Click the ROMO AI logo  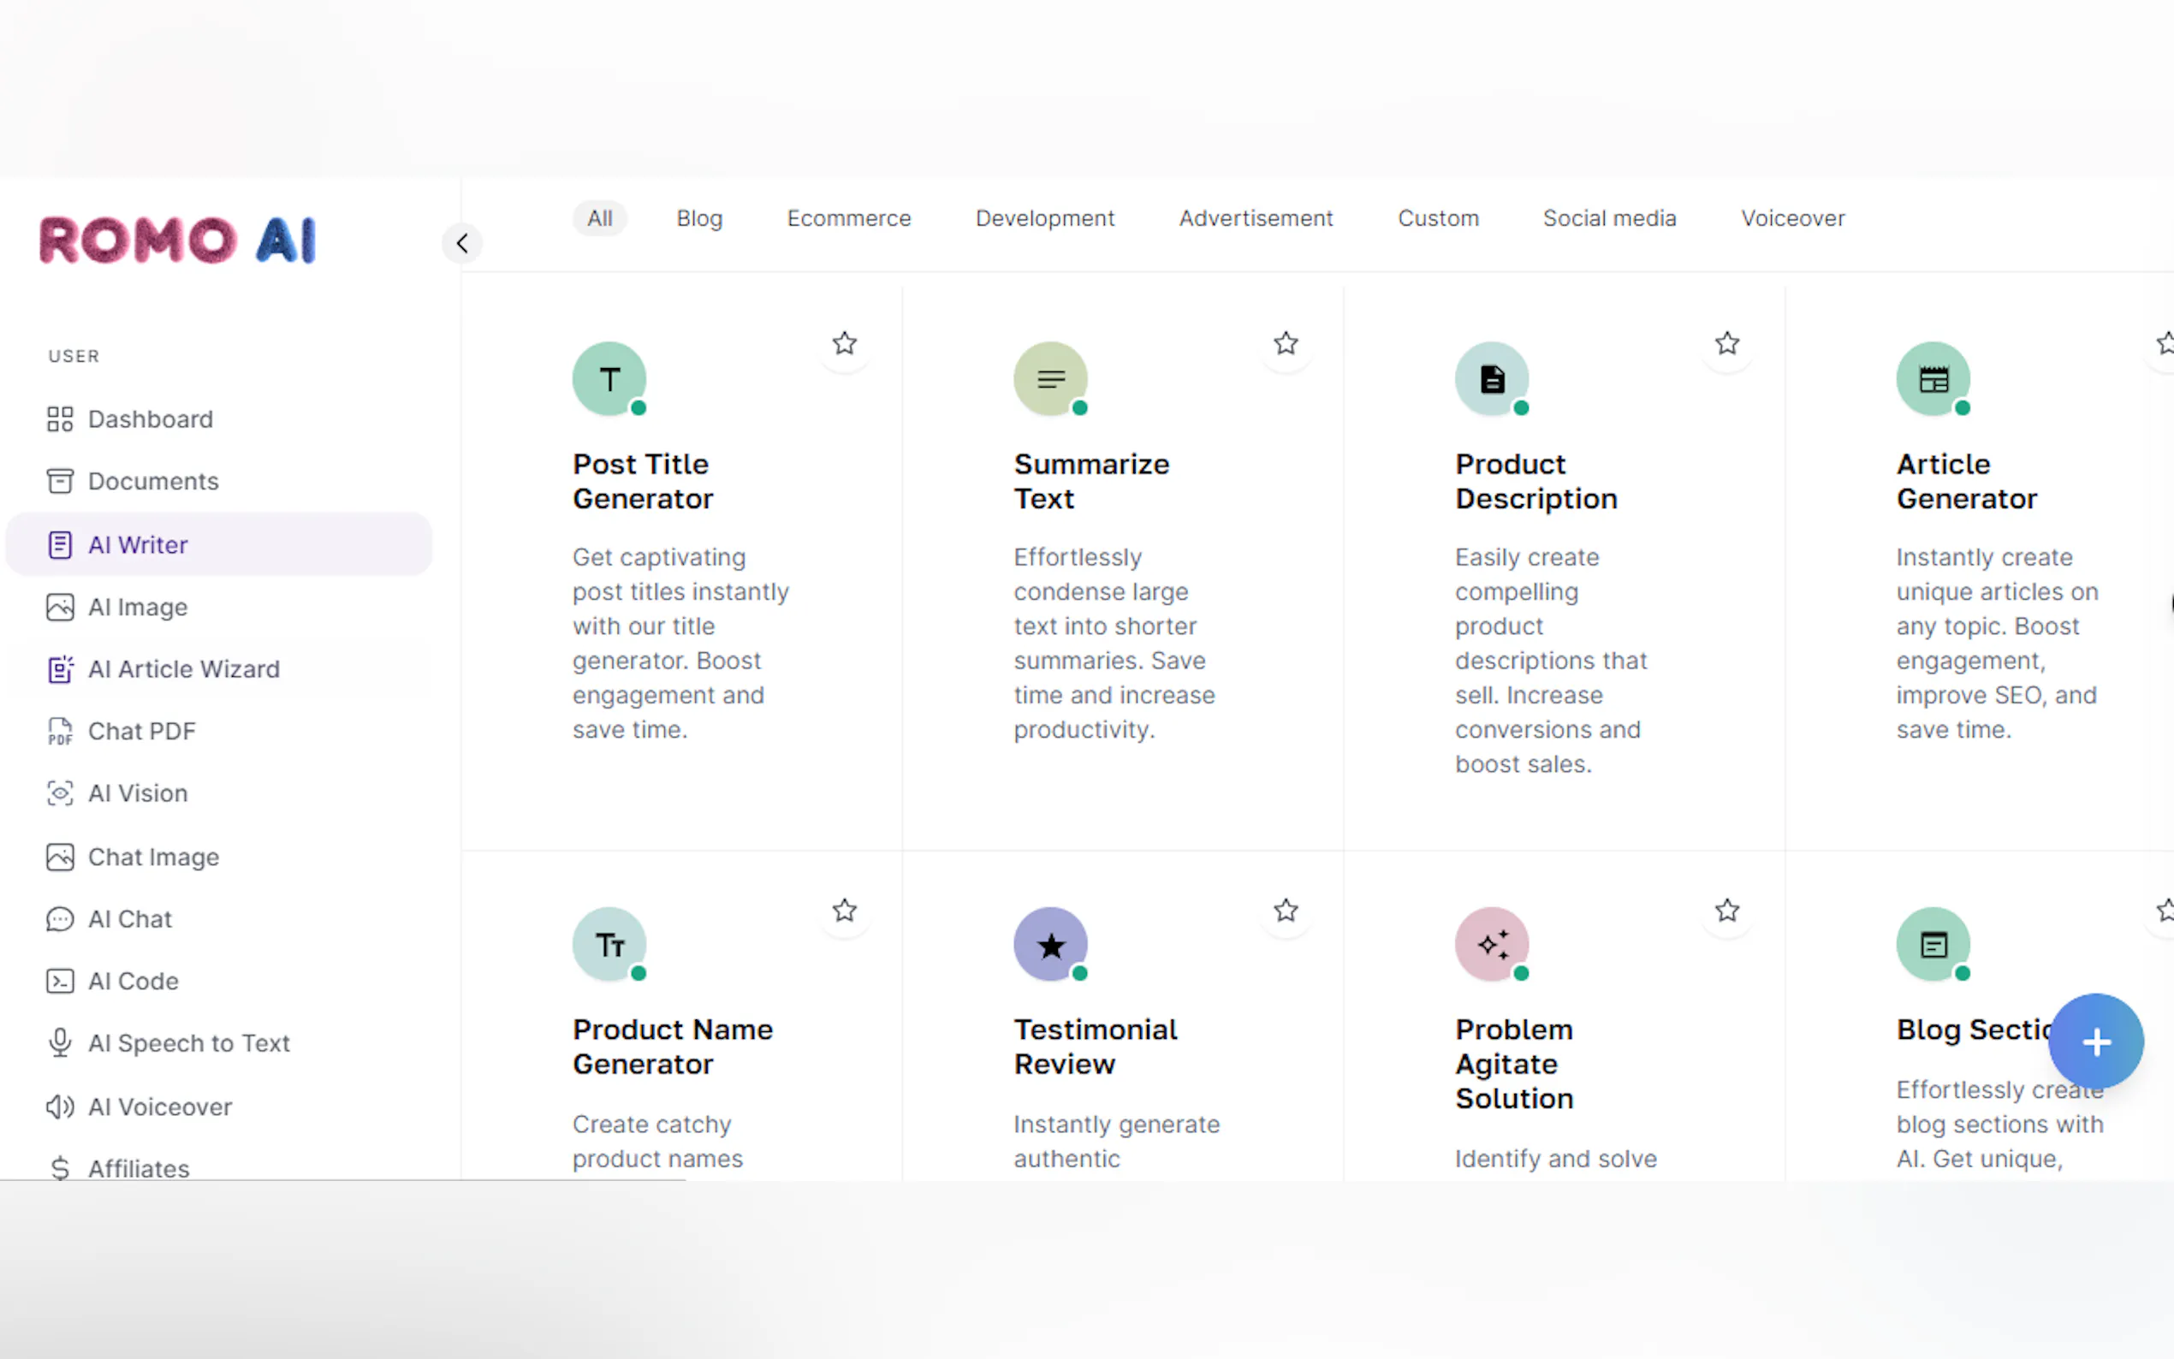click(178, 240)
